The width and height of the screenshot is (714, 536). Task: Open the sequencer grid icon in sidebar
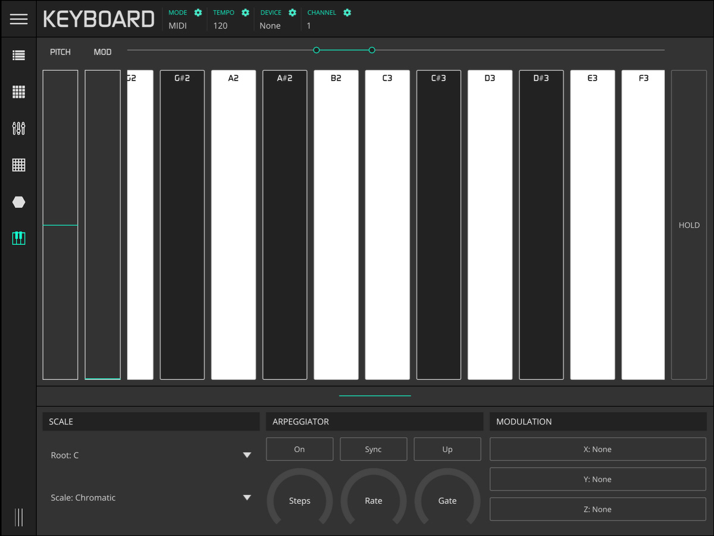[x=18, y=165]
